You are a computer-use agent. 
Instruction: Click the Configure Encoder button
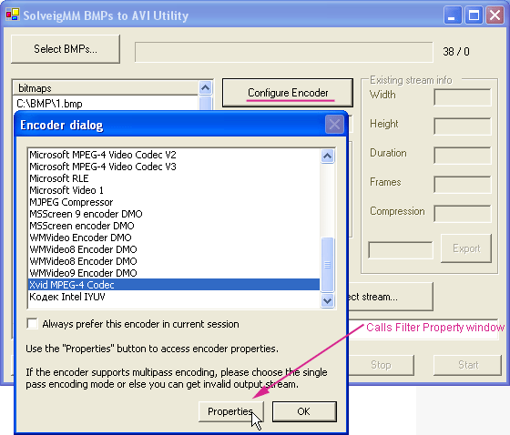(288, 93)
